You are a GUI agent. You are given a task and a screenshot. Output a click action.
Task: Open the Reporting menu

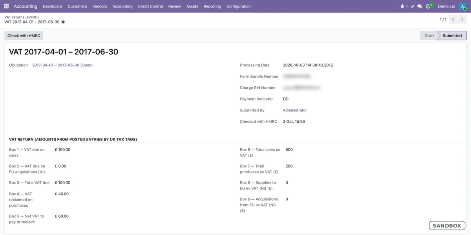coord(212,6)
